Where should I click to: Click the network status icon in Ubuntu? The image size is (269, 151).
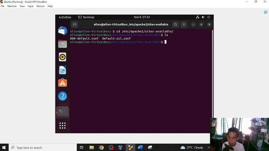tap(198, 17)
